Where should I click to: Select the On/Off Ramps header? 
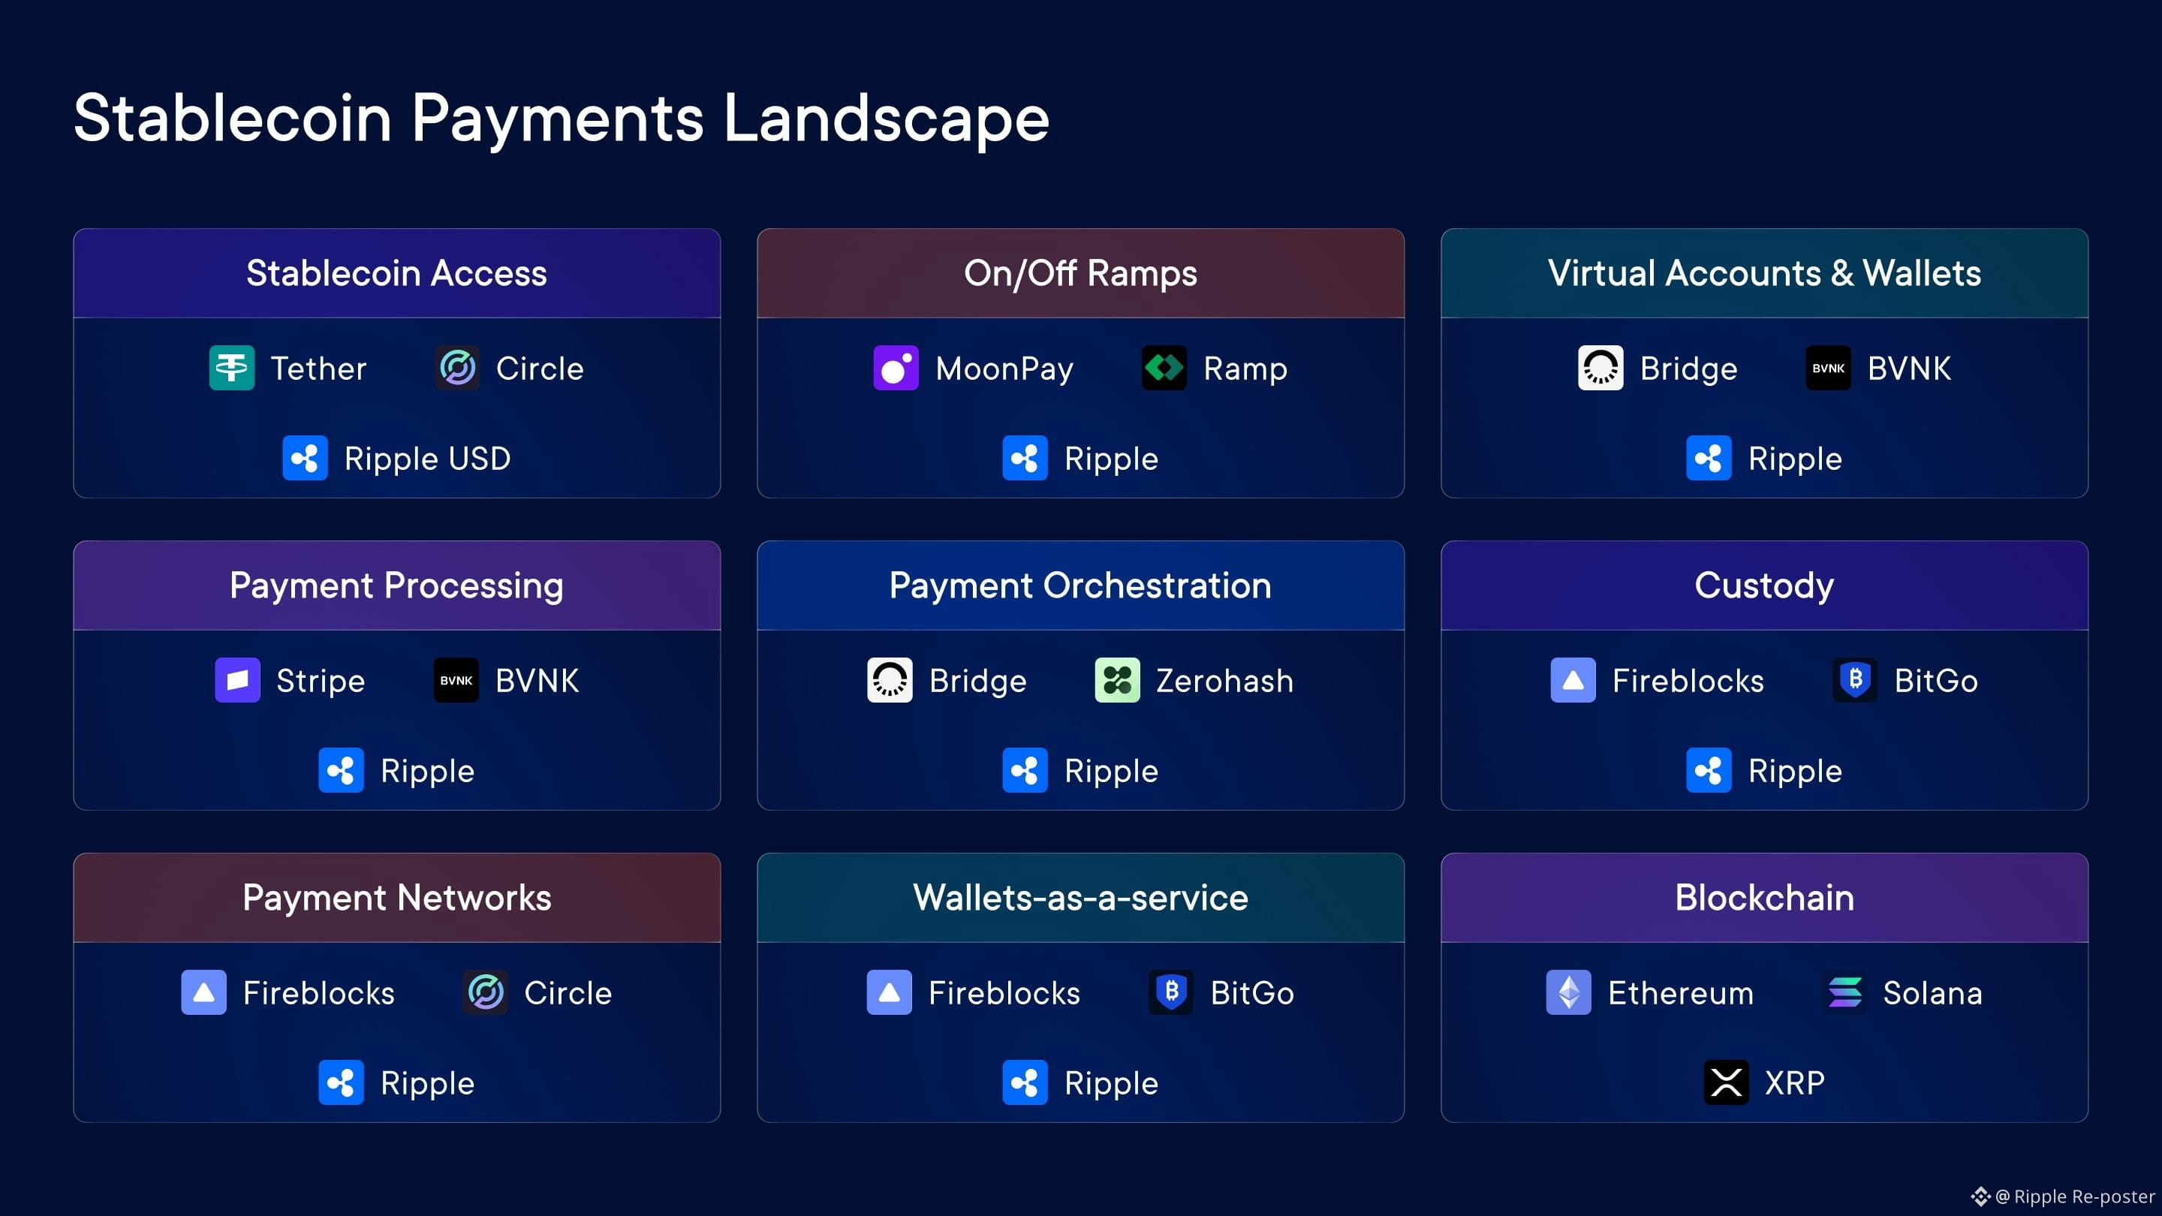1080,272
